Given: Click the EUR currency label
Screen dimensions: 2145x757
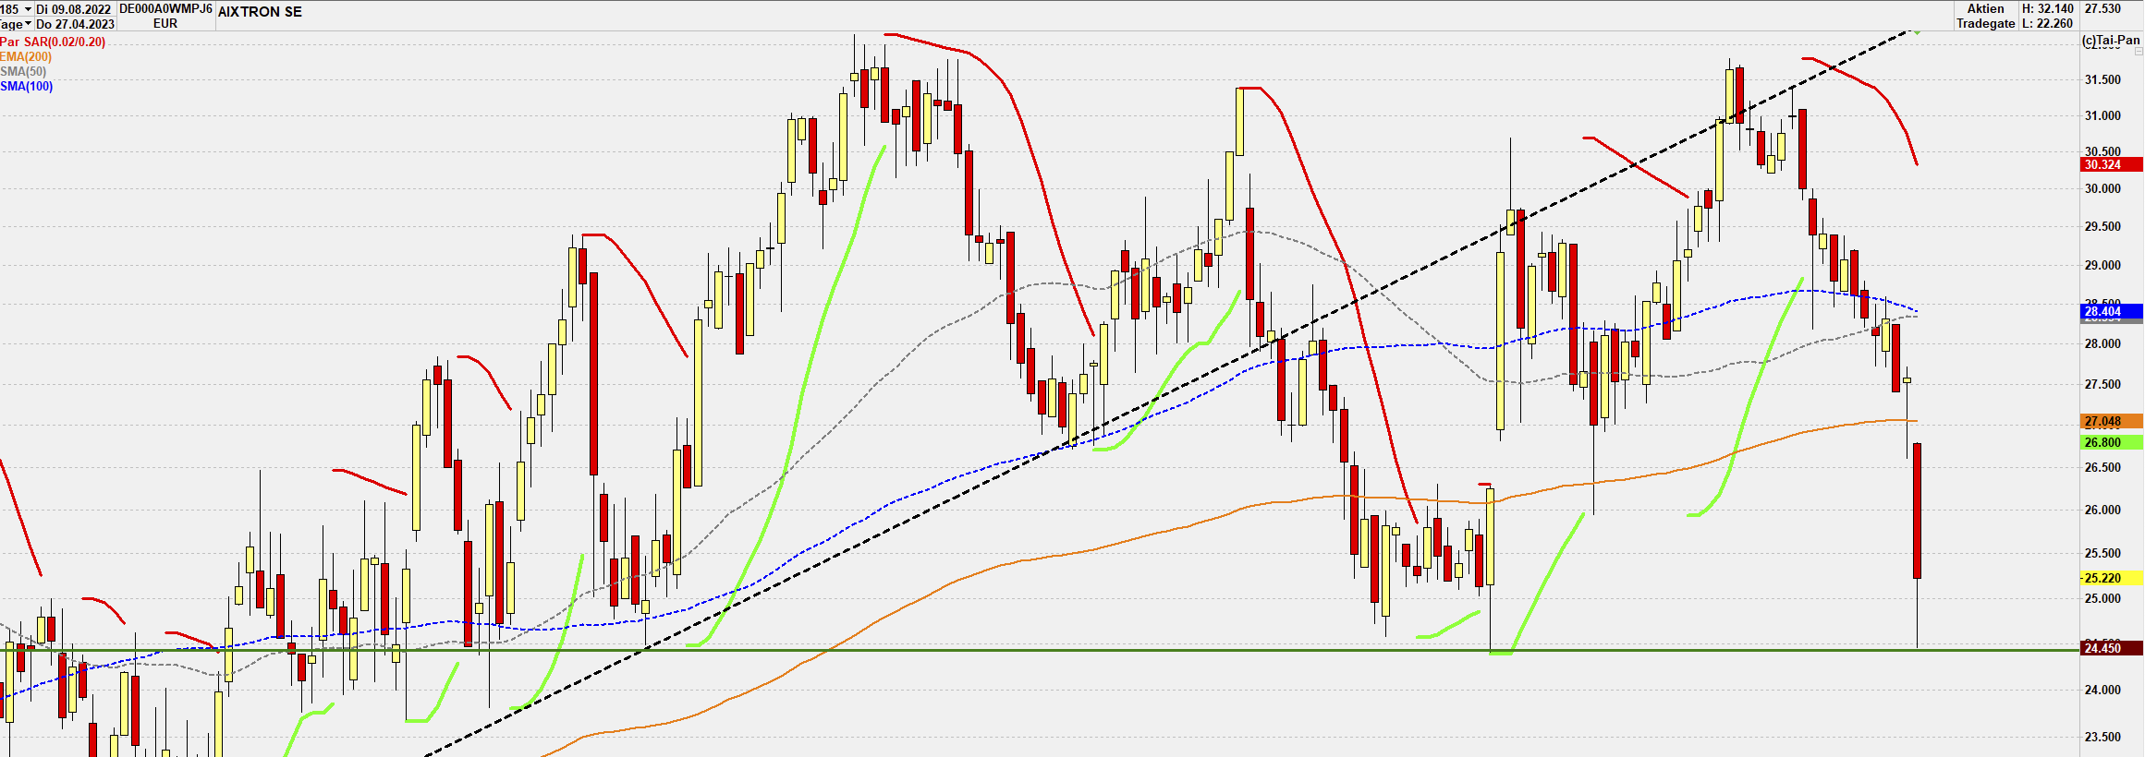Looking at the screenshot, I should coord(165,24).
